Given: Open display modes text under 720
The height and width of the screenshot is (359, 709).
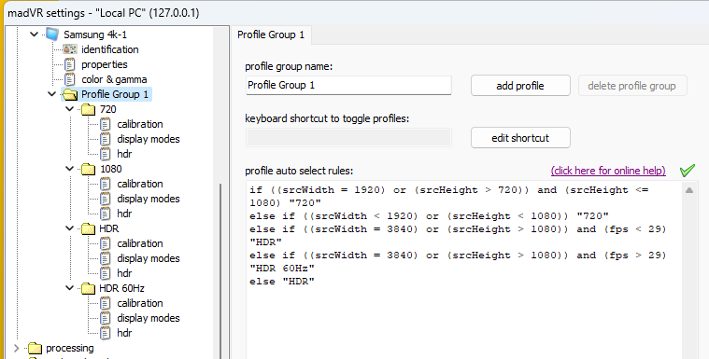Looking at the screenshot, I should [149, 139].
